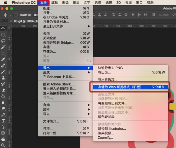Screen dimensions: 176x148
Task: Select the Pen tool
Action: click(3, 115)
